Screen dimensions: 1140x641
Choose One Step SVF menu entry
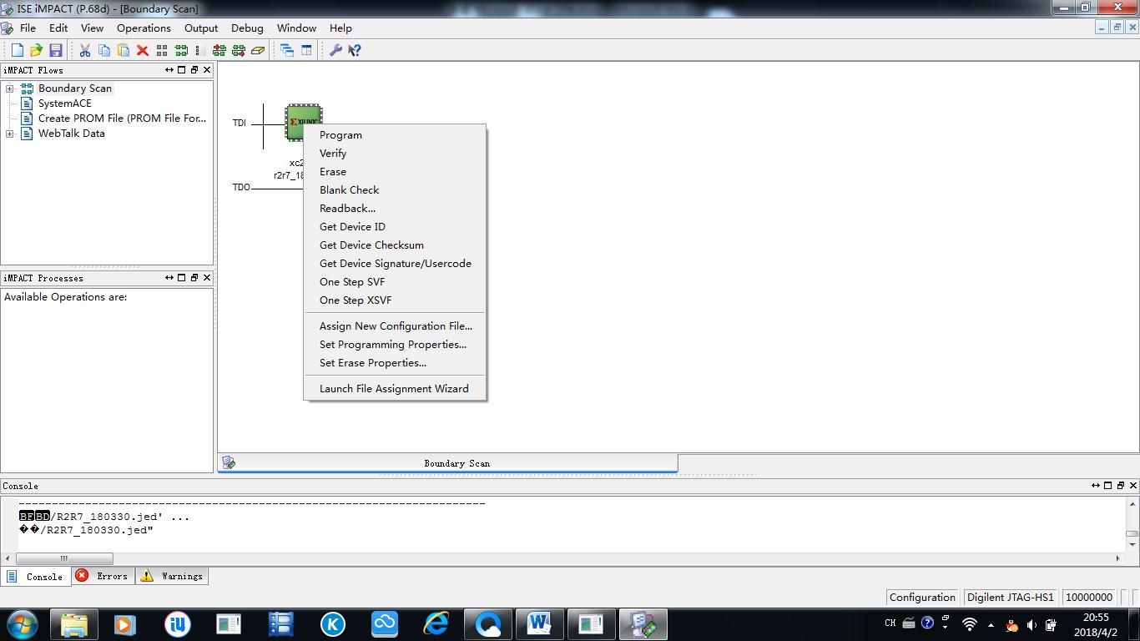coord(395,282)
